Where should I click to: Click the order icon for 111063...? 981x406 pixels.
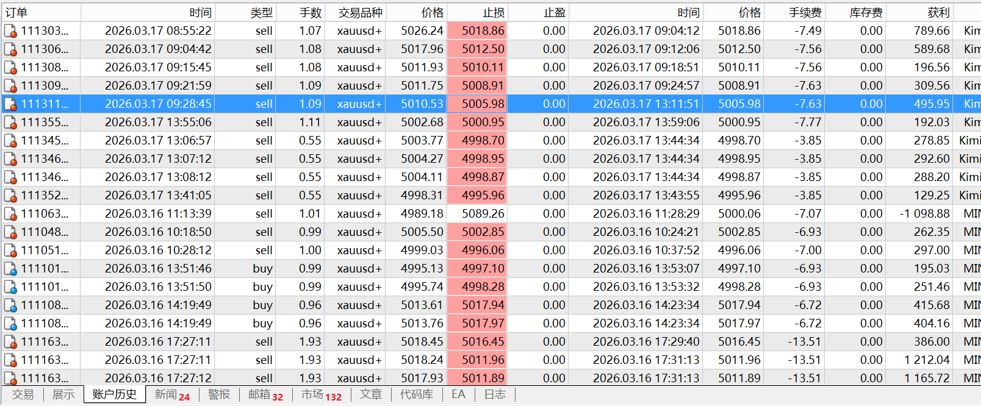pos(10,214)
